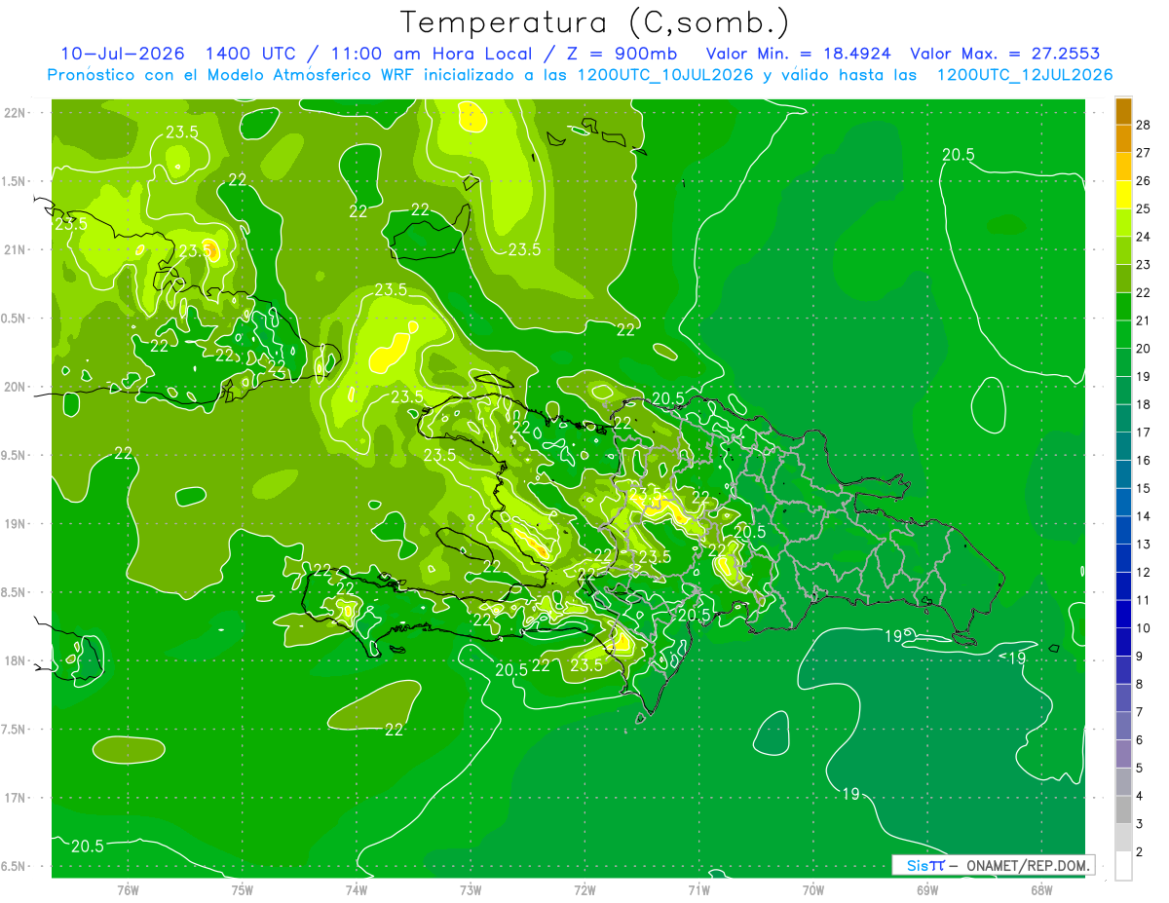Click the '69W' longitude axis label
This screenshot has width=1169, height=903.
coord(926,889)
